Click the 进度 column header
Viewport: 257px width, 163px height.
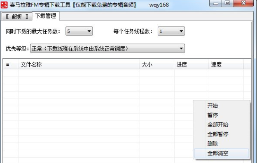(x=192, y=65)
